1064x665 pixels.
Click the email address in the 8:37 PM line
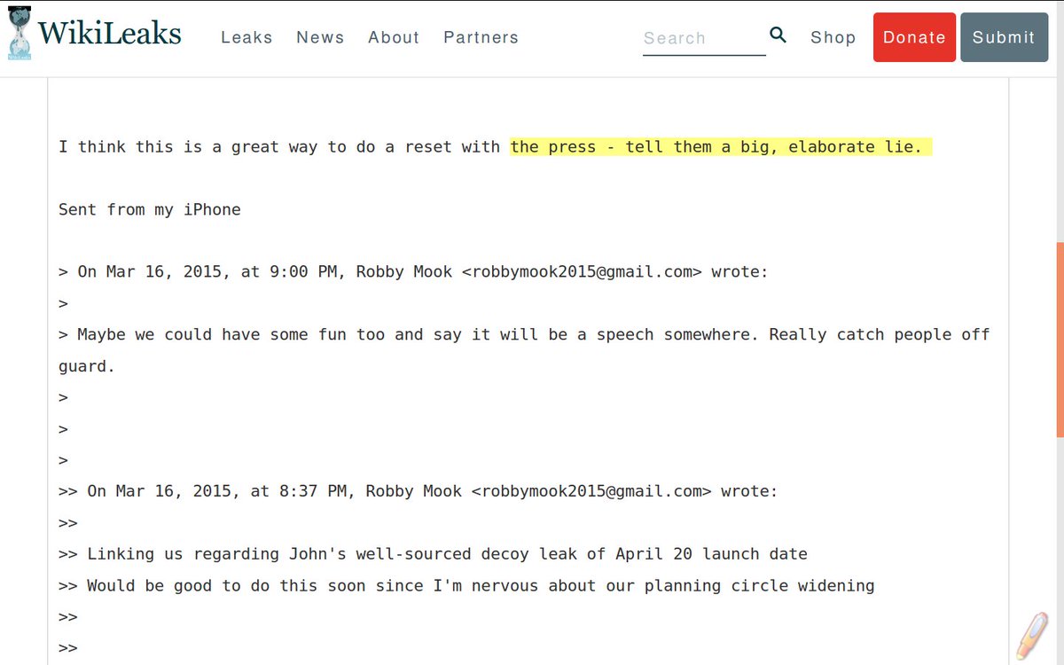click(x=591, y=491)
